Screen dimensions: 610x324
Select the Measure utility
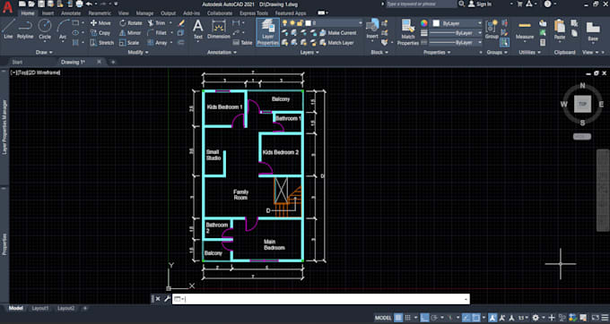click(x=525, y=30)
